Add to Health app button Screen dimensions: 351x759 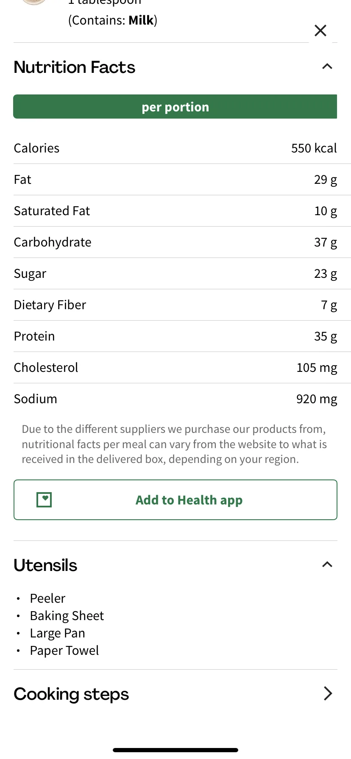tap(175, 500)
